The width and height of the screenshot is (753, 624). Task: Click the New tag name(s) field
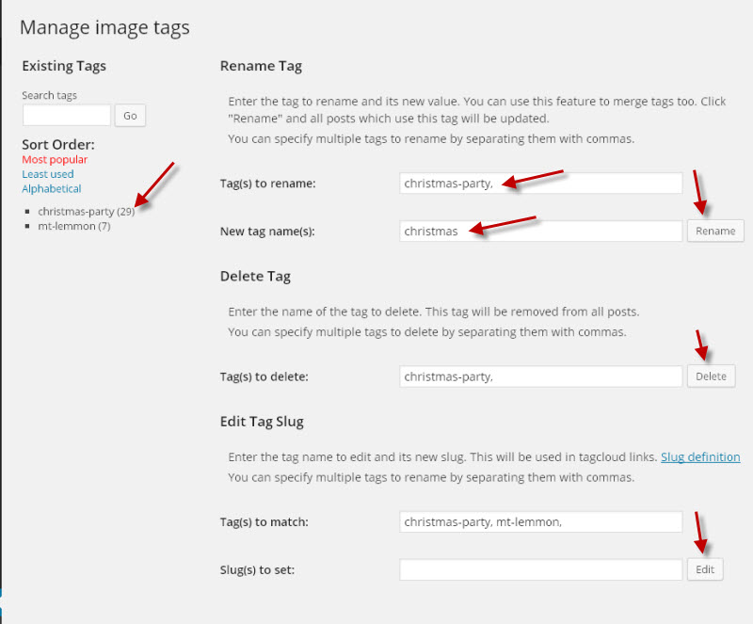pos(540,231)
